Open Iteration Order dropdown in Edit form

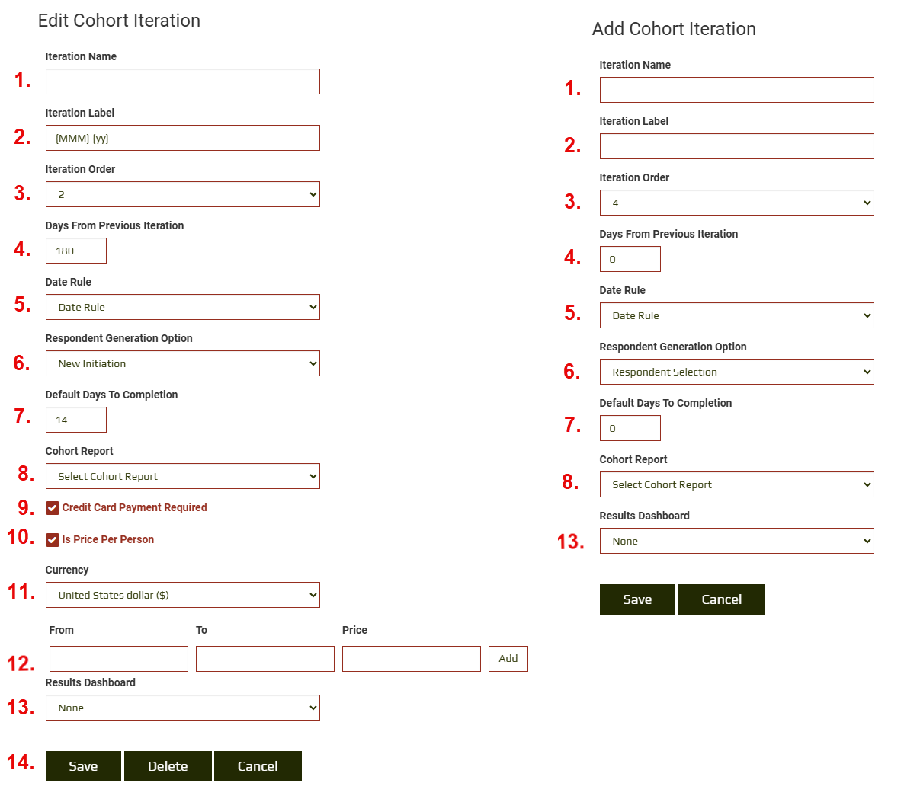[182, 194]
